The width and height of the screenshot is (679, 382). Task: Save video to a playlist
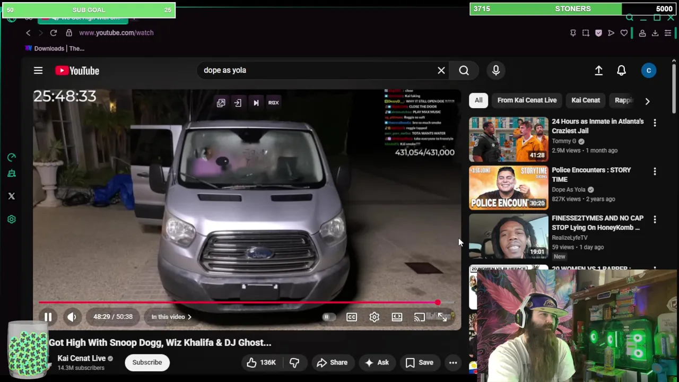419,362
